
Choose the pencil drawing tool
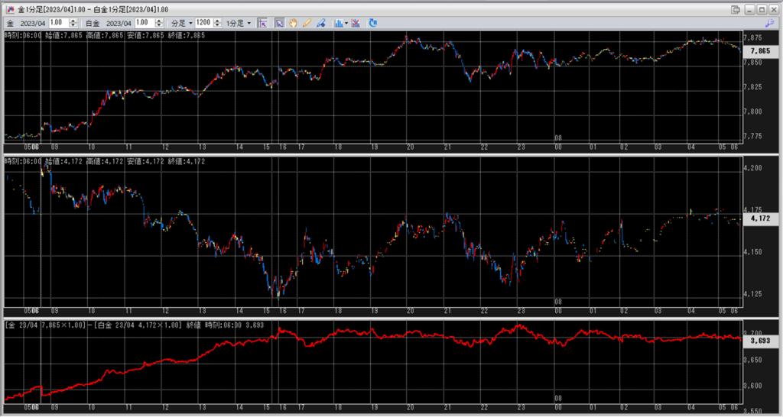[307, 23]
